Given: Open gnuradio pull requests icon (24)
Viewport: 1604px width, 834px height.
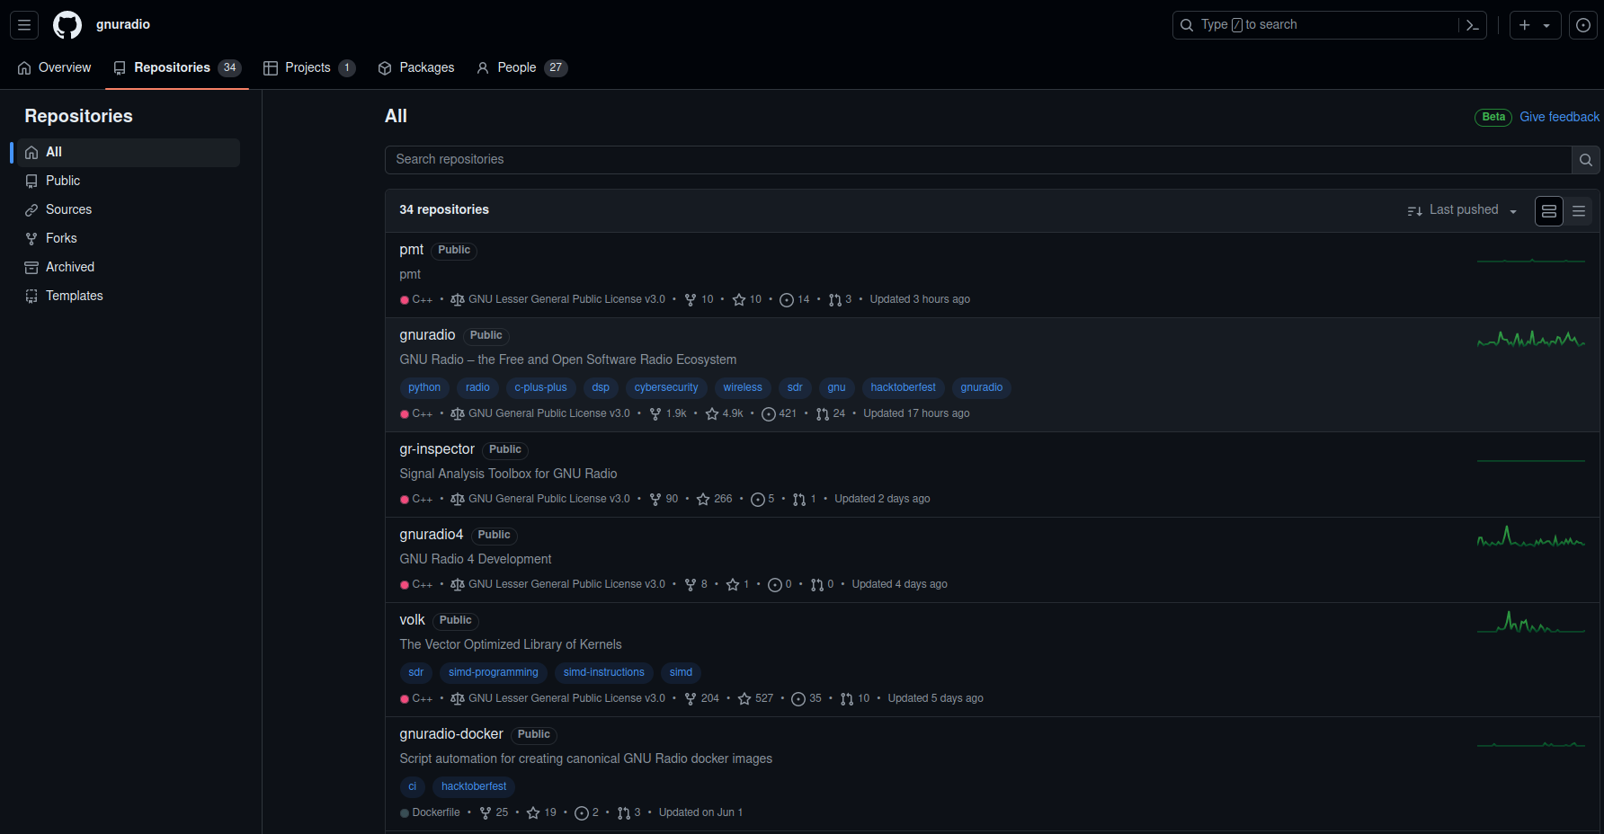Looking at the screenshot, I should coord(823,413).
